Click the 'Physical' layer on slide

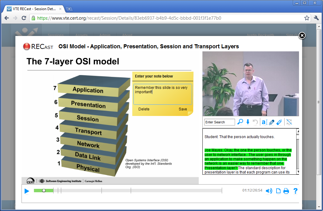coord(88,168)
